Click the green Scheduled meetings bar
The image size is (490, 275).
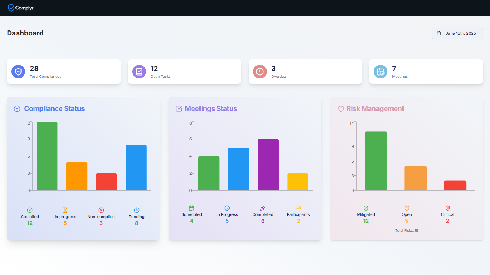tap(209, 173)
